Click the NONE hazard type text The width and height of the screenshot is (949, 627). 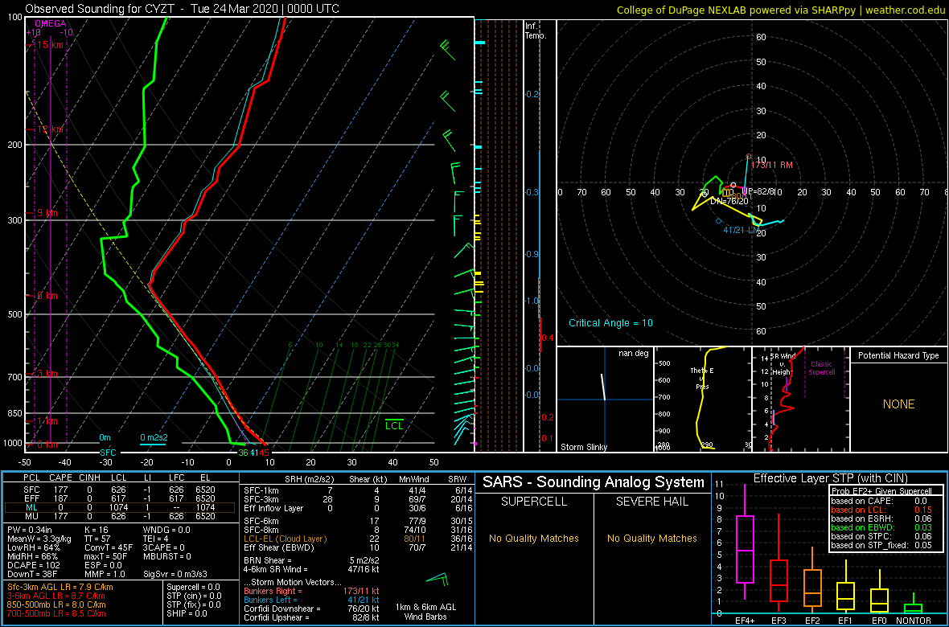(898, 404)
